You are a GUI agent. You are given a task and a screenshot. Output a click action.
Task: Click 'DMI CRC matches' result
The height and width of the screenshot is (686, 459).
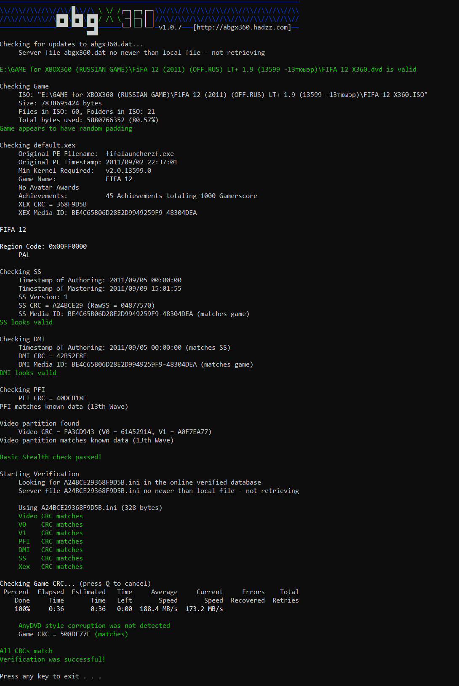click(51, 550)
